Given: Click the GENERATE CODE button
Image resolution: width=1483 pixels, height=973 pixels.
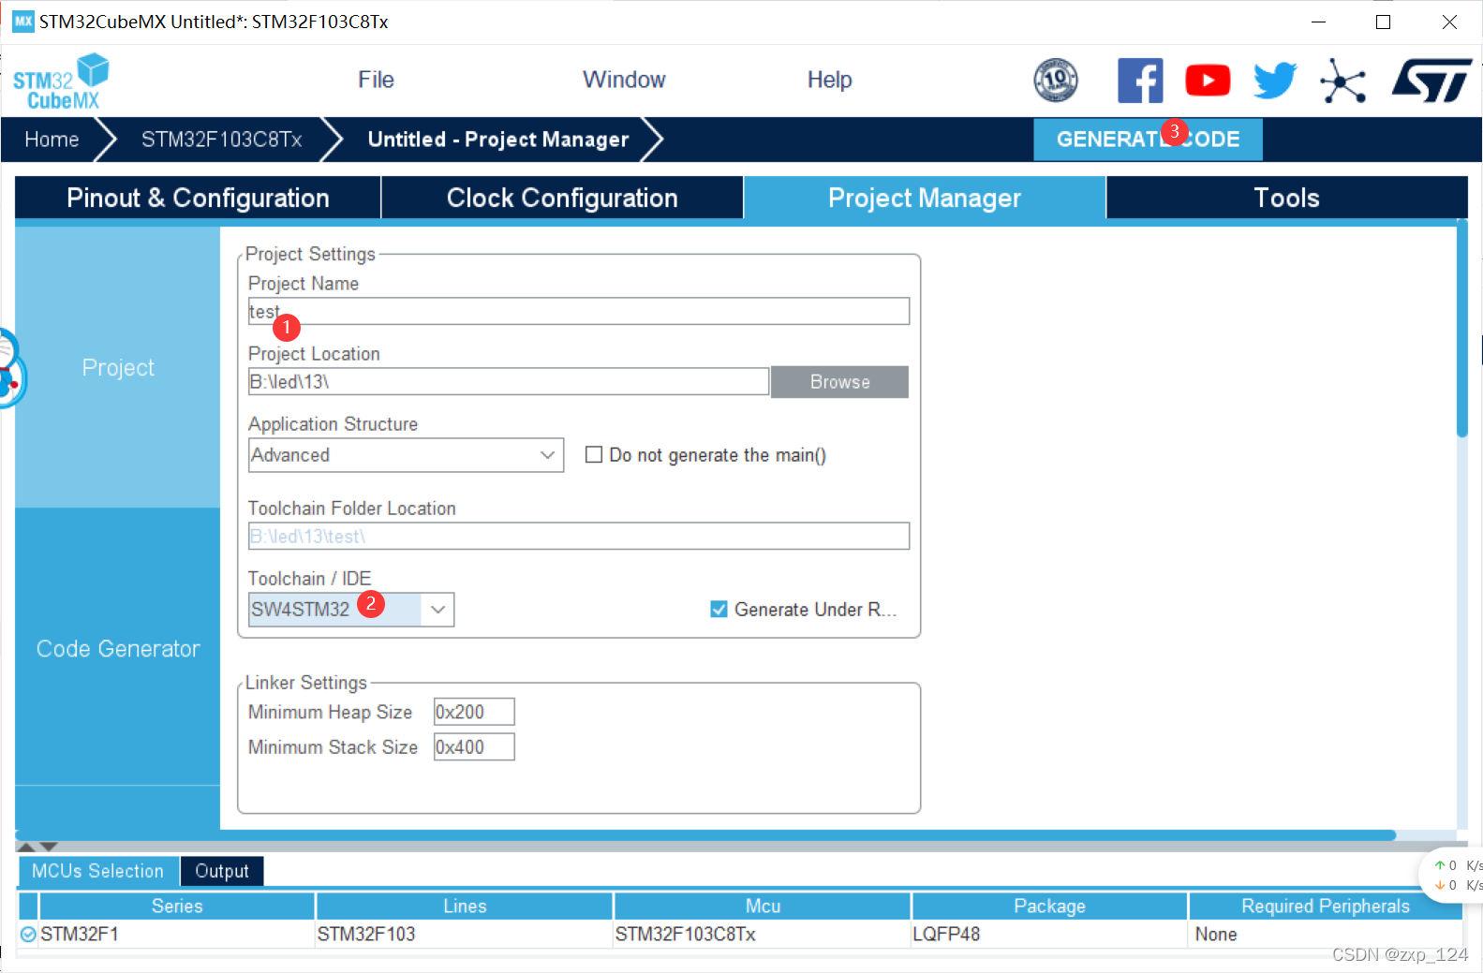Looking at the screenshot, I should pos(1148,140).
